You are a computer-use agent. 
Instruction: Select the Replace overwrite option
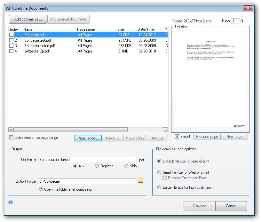pos(97,166)
